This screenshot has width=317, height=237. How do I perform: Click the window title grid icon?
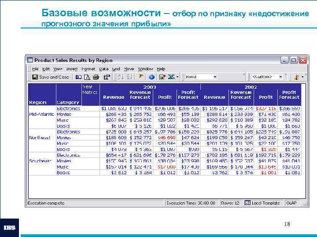(x=30, y=60)
